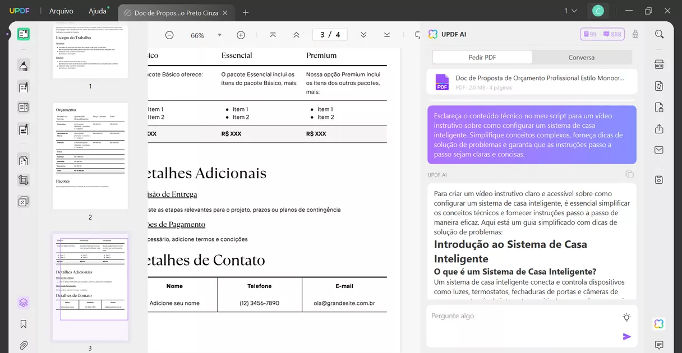The height and width of the screenshot is (353, 682).
Task: Share the document via share icon
Action: click(659, 129)
